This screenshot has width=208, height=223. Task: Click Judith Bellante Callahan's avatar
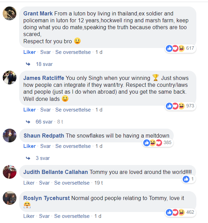pyautogui.click(x=10, y=172)
